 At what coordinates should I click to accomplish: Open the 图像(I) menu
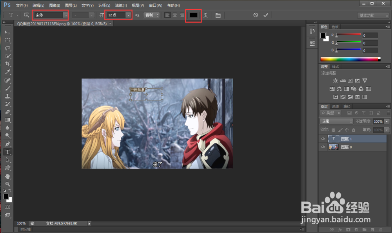click(54, 5)
